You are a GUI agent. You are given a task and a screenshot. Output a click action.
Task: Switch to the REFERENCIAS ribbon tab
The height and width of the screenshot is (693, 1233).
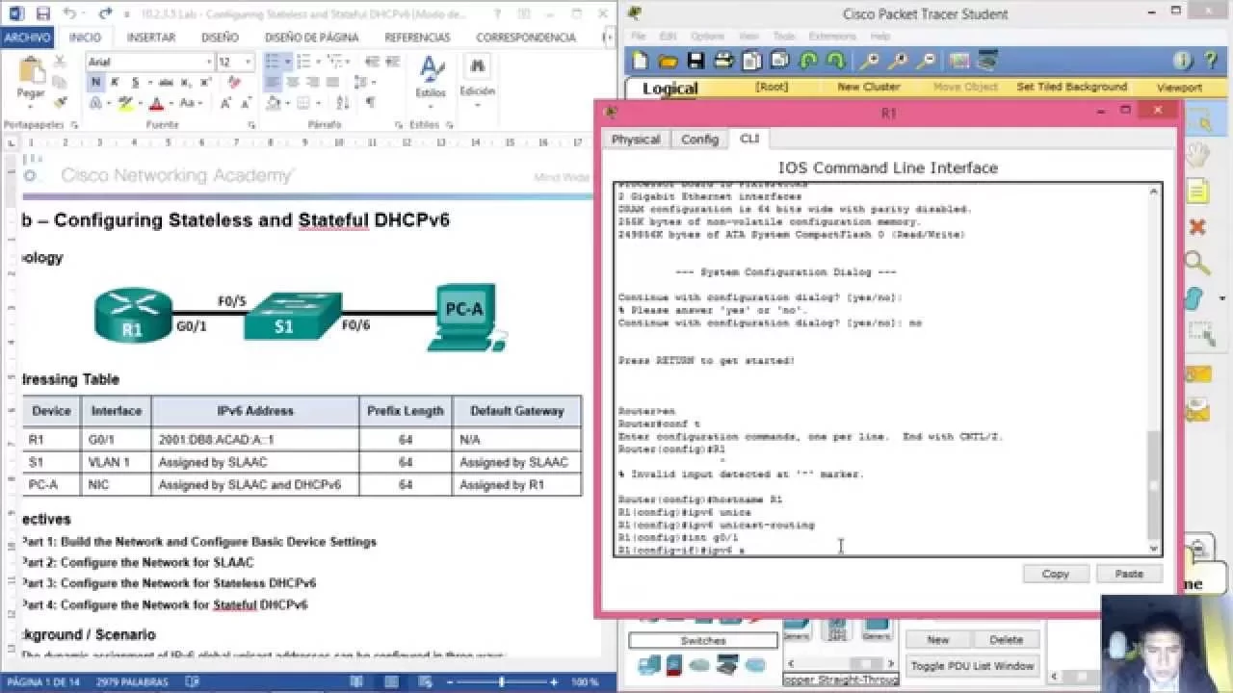[x=417, y=38]
